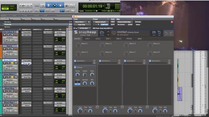Record-enable the Orb Collect B 2 track

[5, 35]
